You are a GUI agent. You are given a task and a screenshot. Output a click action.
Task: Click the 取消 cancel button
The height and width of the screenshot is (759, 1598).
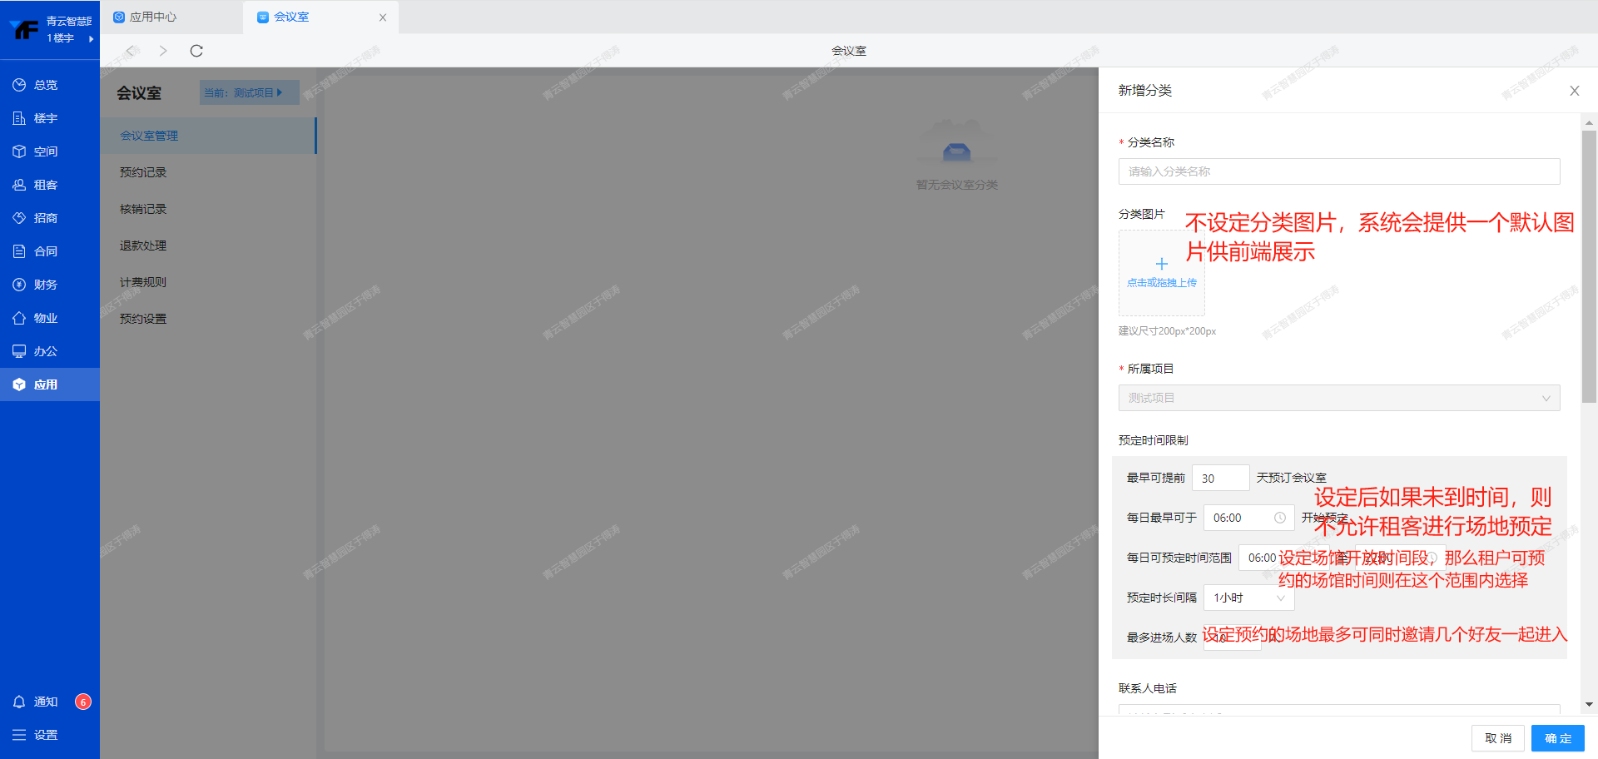[1498, 738]
